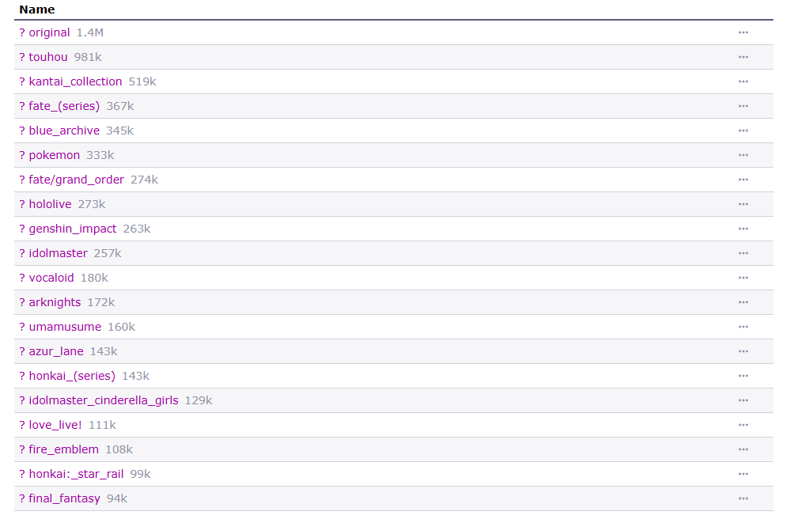Open the three-dot menu for kantai_collection row
Viewport: 794px width, 519px height.
tap(743, 81)
